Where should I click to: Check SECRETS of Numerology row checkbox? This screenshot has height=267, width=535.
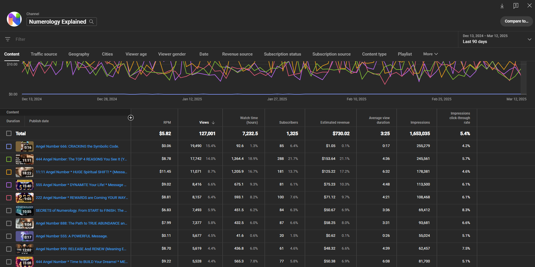click(9, 211)
